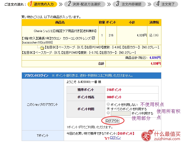Click the 獲得ポイント value 216ポイント
183x143 pixels.
tap(114, 90)
